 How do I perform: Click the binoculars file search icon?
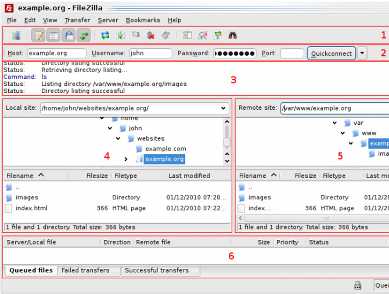pyautogui.click(x=233, y=36)
